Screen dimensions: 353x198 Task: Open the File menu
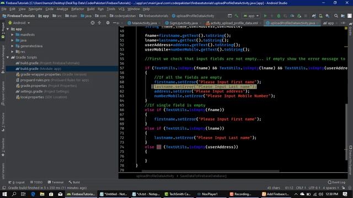(x=4, y=9)
